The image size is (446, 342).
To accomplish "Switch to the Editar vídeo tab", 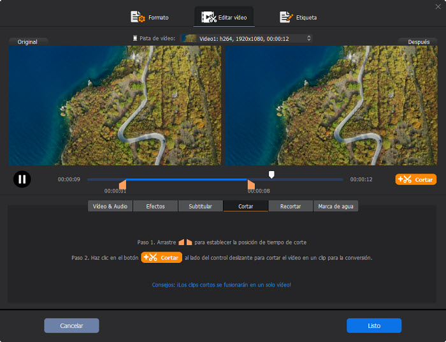I will tap(224, 17).
